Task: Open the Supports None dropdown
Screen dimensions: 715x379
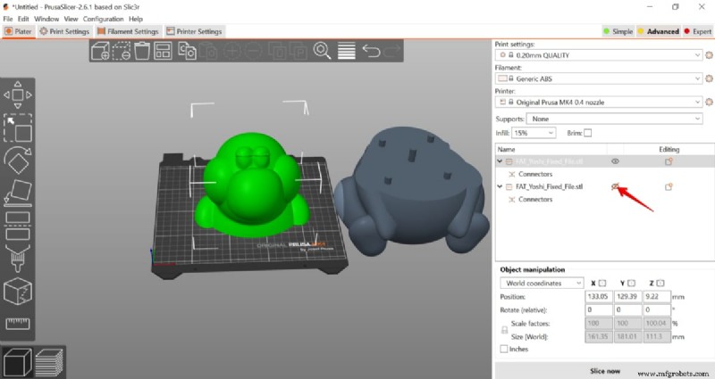Action: coord(614,119)
